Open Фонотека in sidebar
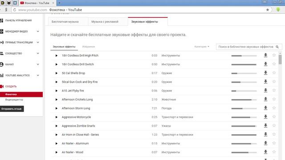This screenshot has width=285, height=160. tap(21, 94)
